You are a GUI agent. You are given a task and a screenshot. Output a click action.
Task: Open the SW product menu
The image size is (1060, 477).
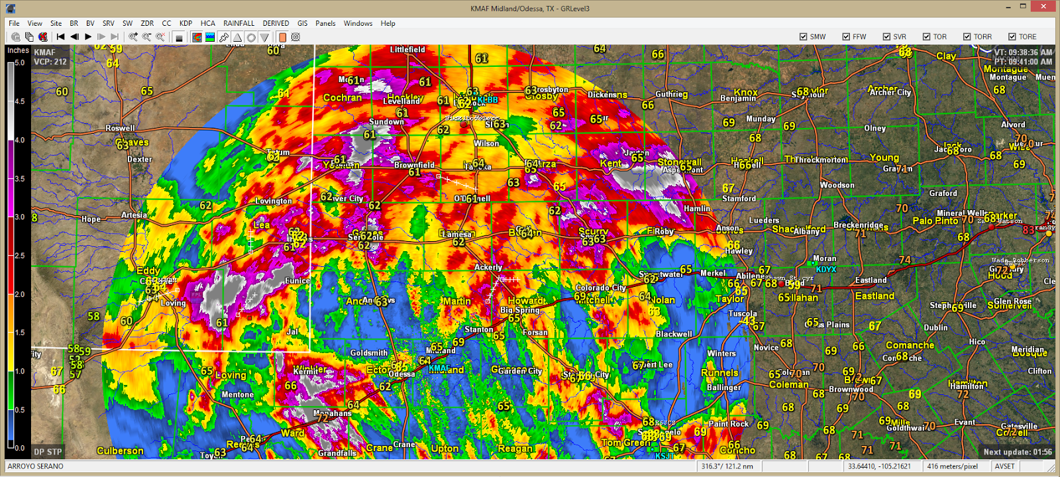coord(128,23)
